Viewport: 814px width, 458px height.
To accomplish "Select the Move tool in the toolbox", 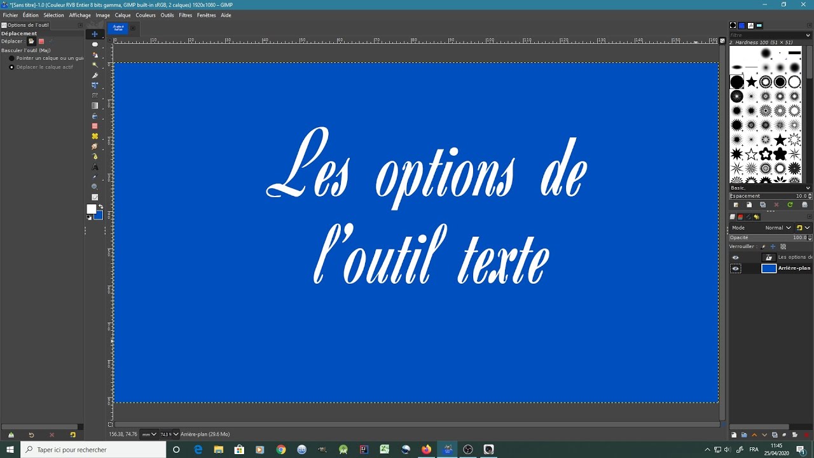I will 95,34.
